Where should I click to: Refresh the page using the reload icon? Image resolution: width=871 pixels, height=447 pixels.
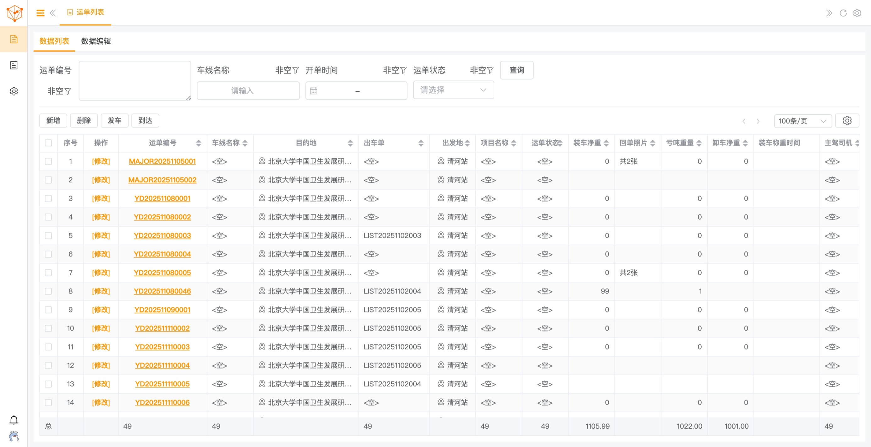pos(843,13)
